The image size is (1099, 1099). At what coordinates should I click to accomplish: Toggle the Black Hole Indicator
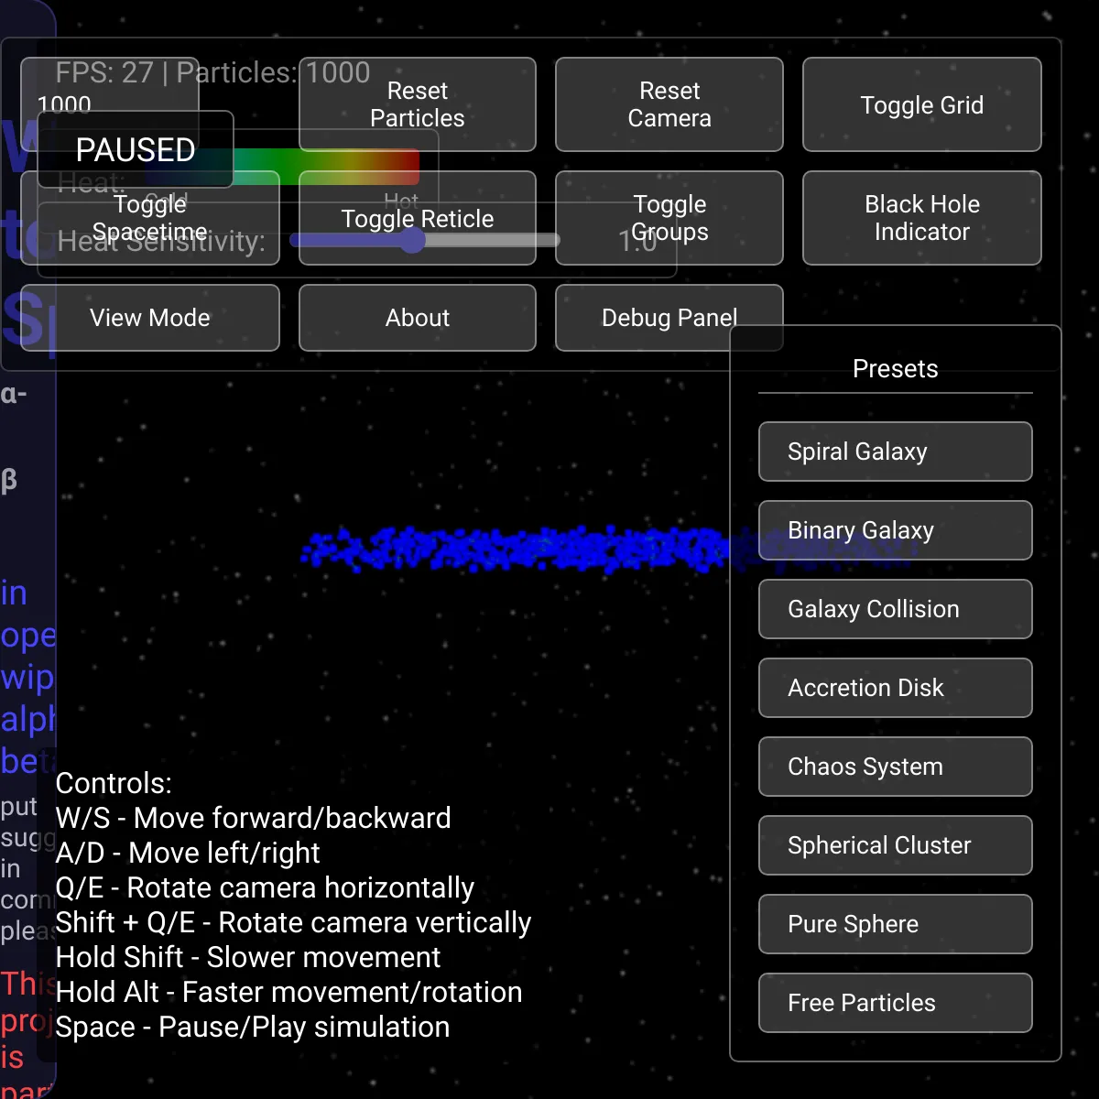[922, 218]
